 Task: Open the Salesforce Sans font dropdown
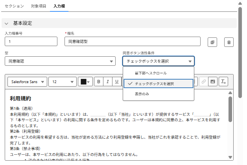(27, 82)
